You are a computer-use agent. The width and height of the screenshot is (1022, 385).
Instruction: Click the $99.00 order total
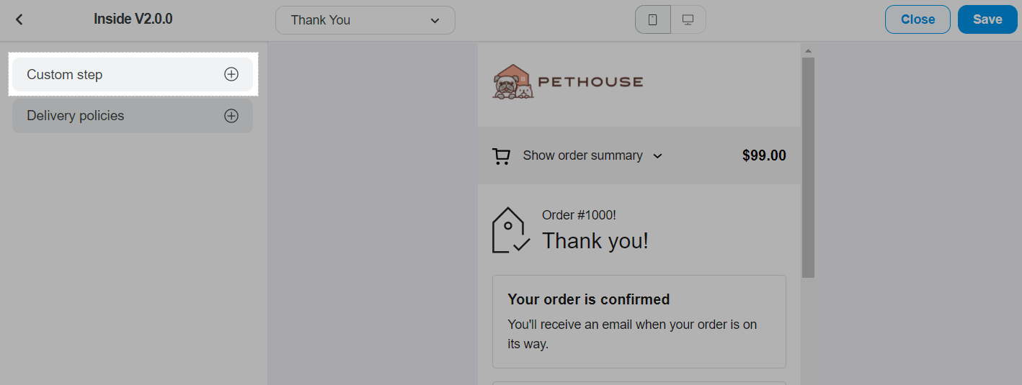[x=764, y=155]
